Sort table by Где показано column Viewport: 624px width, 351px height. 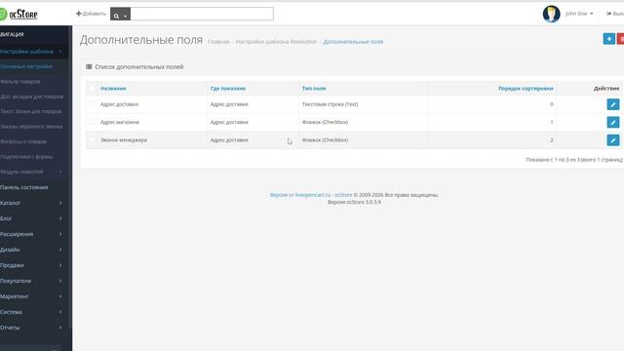[x=228, y=89]
